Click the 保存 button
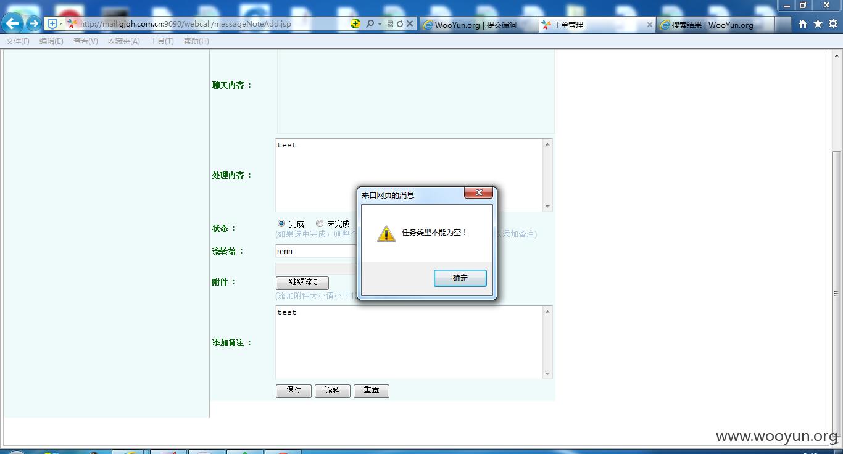 (x=294, y=390)
